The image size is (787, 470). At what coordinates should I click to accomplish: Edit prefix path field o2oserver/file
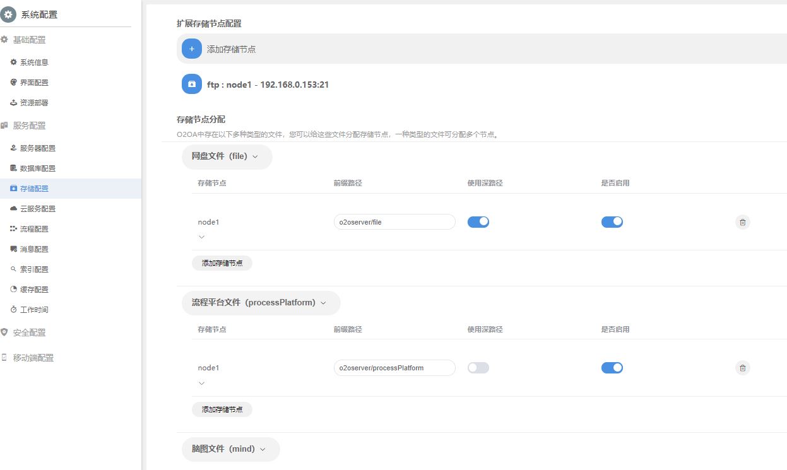394,222
